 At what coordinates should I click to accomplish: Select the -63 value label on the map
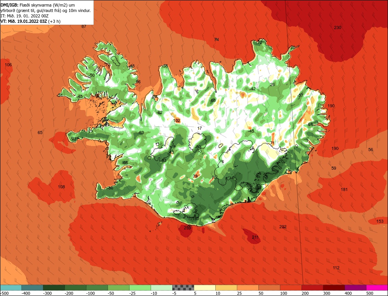point(140,133)
